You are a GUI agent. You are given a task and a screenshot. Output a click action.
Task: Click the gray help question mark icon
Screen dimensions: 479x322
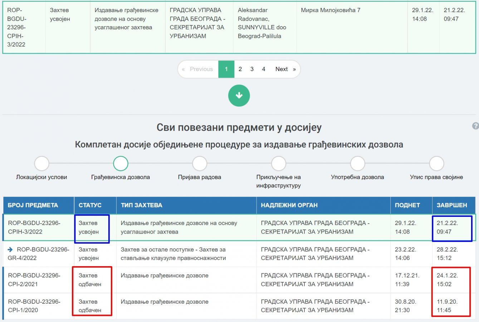click(x=475, y=126)
